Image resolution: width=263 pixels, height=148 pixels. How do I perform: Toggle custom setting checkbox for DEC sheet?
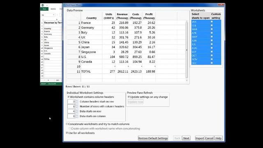click(212, 63)
